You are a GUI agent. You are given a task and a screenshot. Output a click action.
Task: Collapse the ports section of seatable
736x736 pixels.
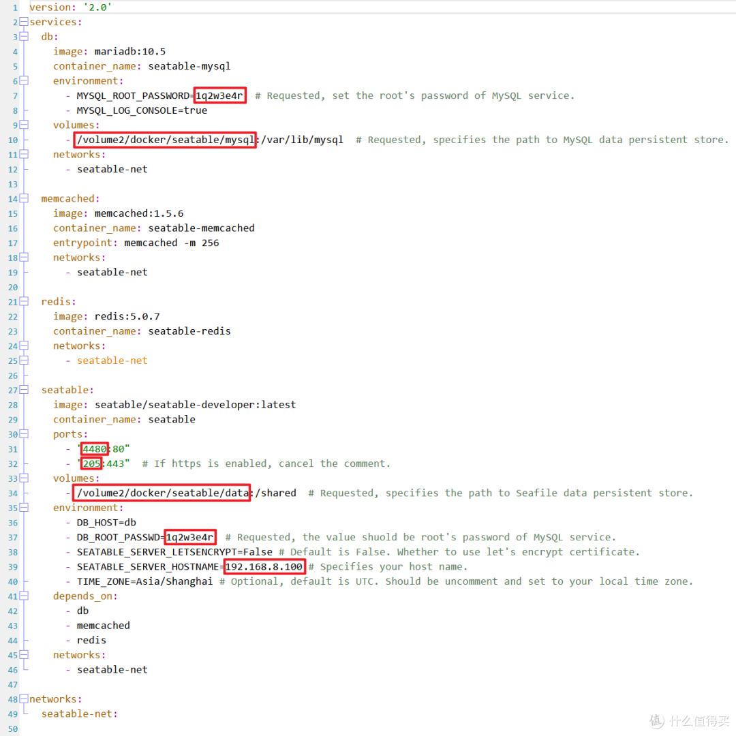(23, 433)
